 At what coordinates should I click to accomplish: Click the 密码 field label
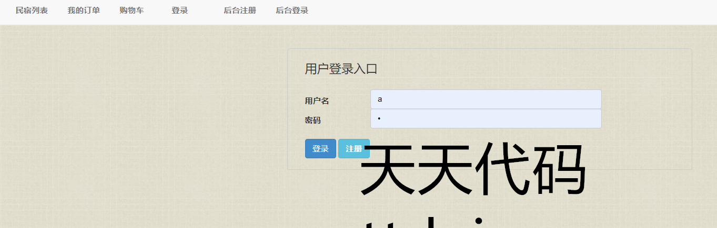click(x=312, y=121)
